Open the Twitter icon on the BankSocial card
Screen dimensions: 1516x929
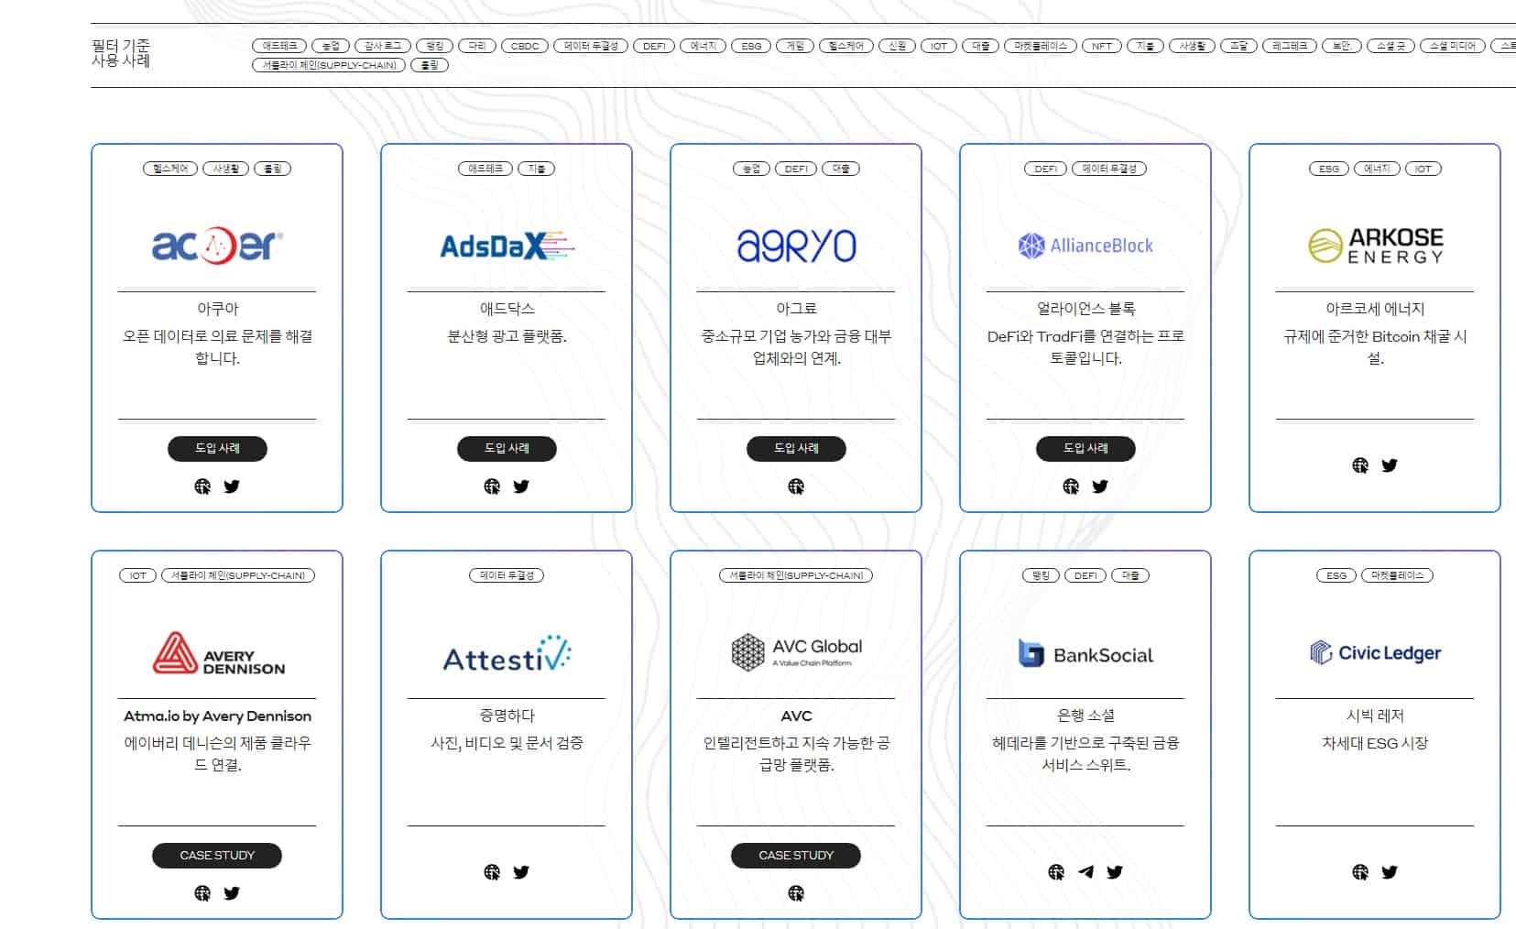1115,872
